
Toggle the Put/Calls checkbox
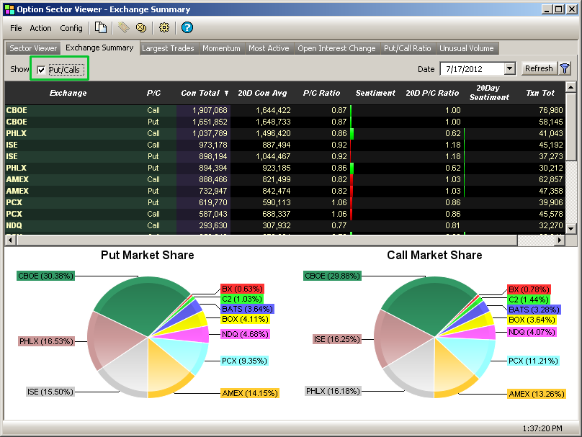point(41,70)
